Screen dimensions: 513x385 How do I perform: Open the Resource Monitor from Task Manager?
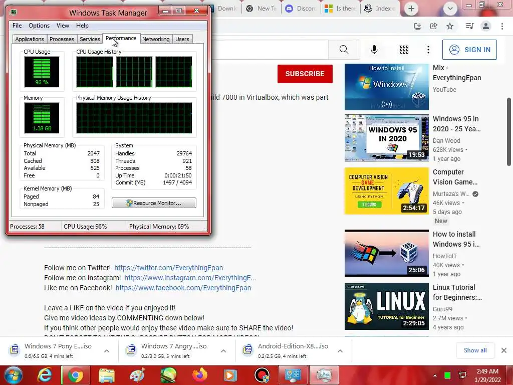tap(154, 203)
